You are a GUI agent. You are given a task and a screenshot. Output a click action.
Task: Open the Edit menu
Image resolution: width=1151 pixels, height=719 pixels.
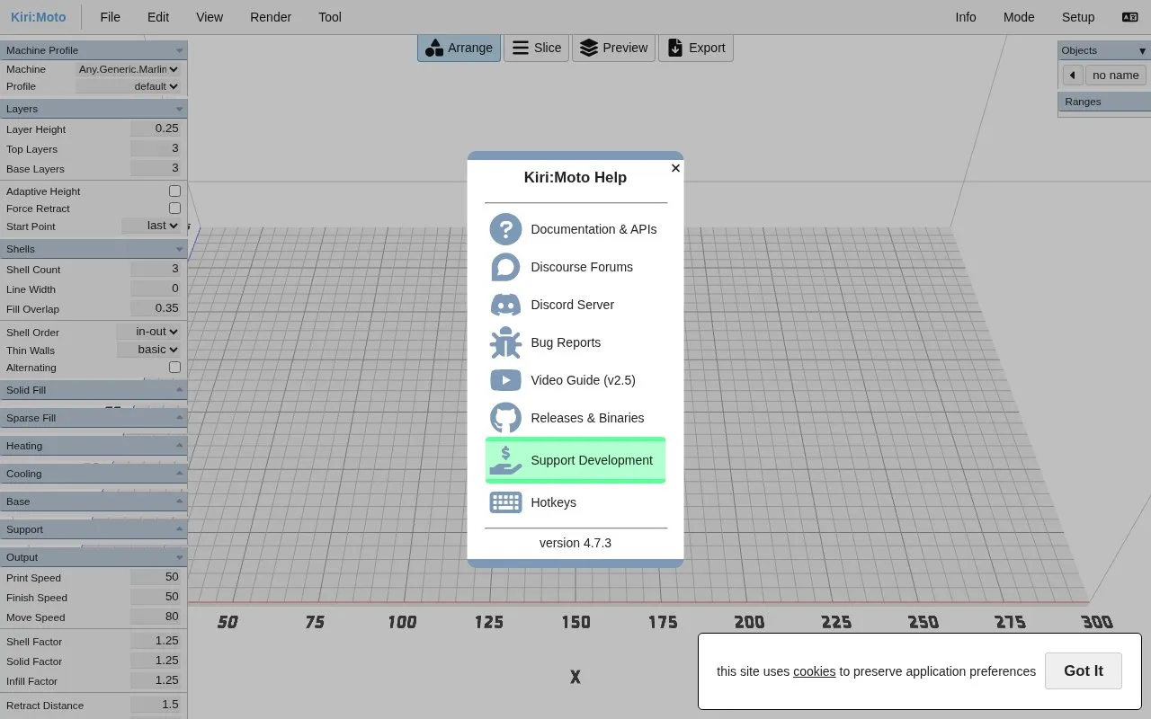158,17
